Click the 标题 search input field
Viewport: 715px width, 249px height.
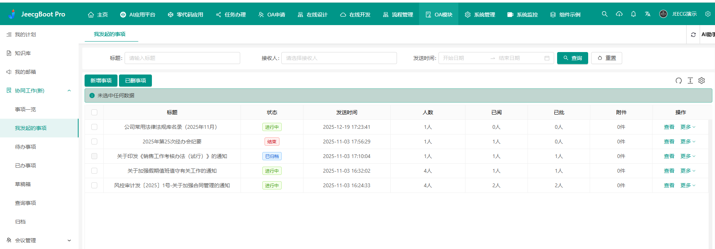(x=182, y=58)
